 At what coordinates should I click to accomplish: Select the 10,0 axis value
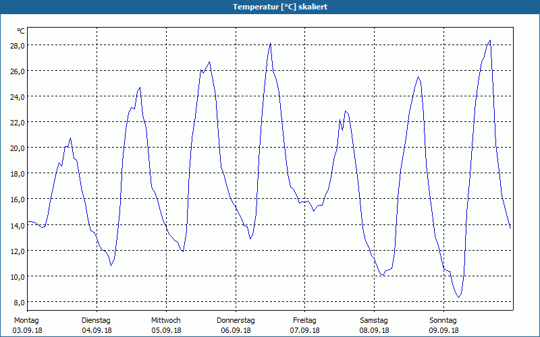(18, 277)
